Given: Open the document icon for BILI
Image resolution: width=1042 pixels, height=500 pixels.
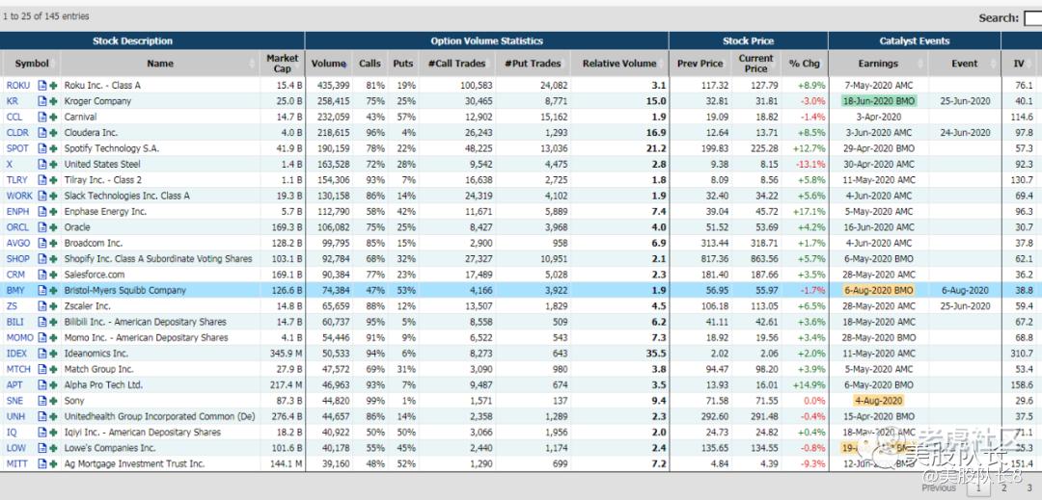Looking at the screenshot, I should click(42, 322).
